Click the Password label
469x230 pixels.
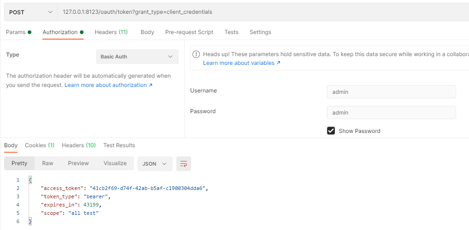(x=203, y=111)
